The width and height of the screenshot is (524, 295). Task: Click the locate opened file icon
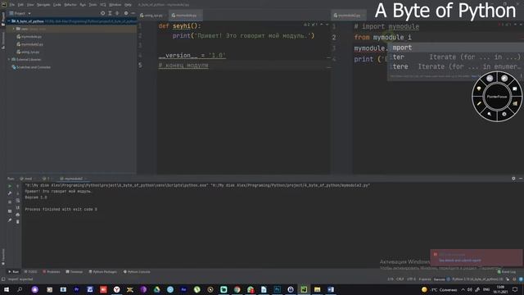[102, 13]
